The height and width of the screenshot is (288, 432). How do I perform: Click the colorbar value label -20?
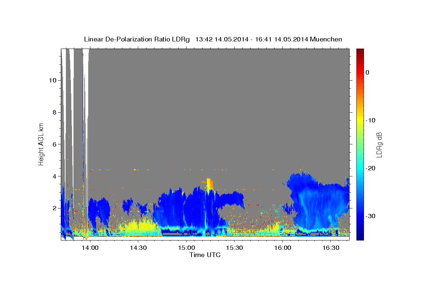pyautogui.click(x=371, y=168)
